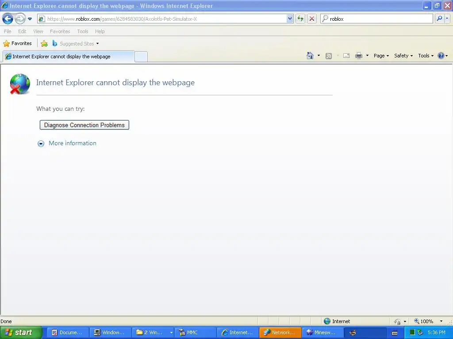453x339 pixels.
Task: Click the 'What you can try:' text
Action: point(60,109)
